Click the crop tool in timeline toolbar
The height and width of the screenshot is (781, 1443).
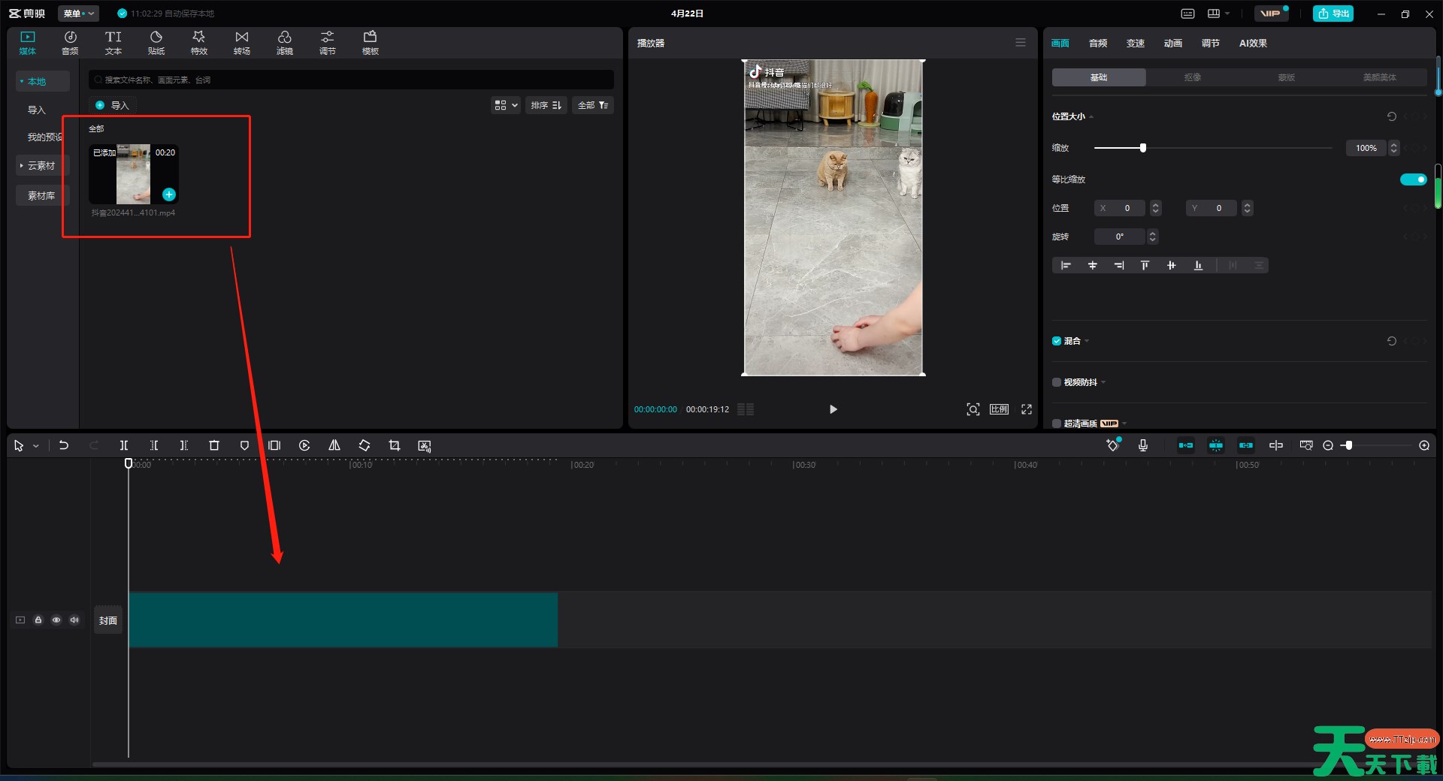point(395,445)
